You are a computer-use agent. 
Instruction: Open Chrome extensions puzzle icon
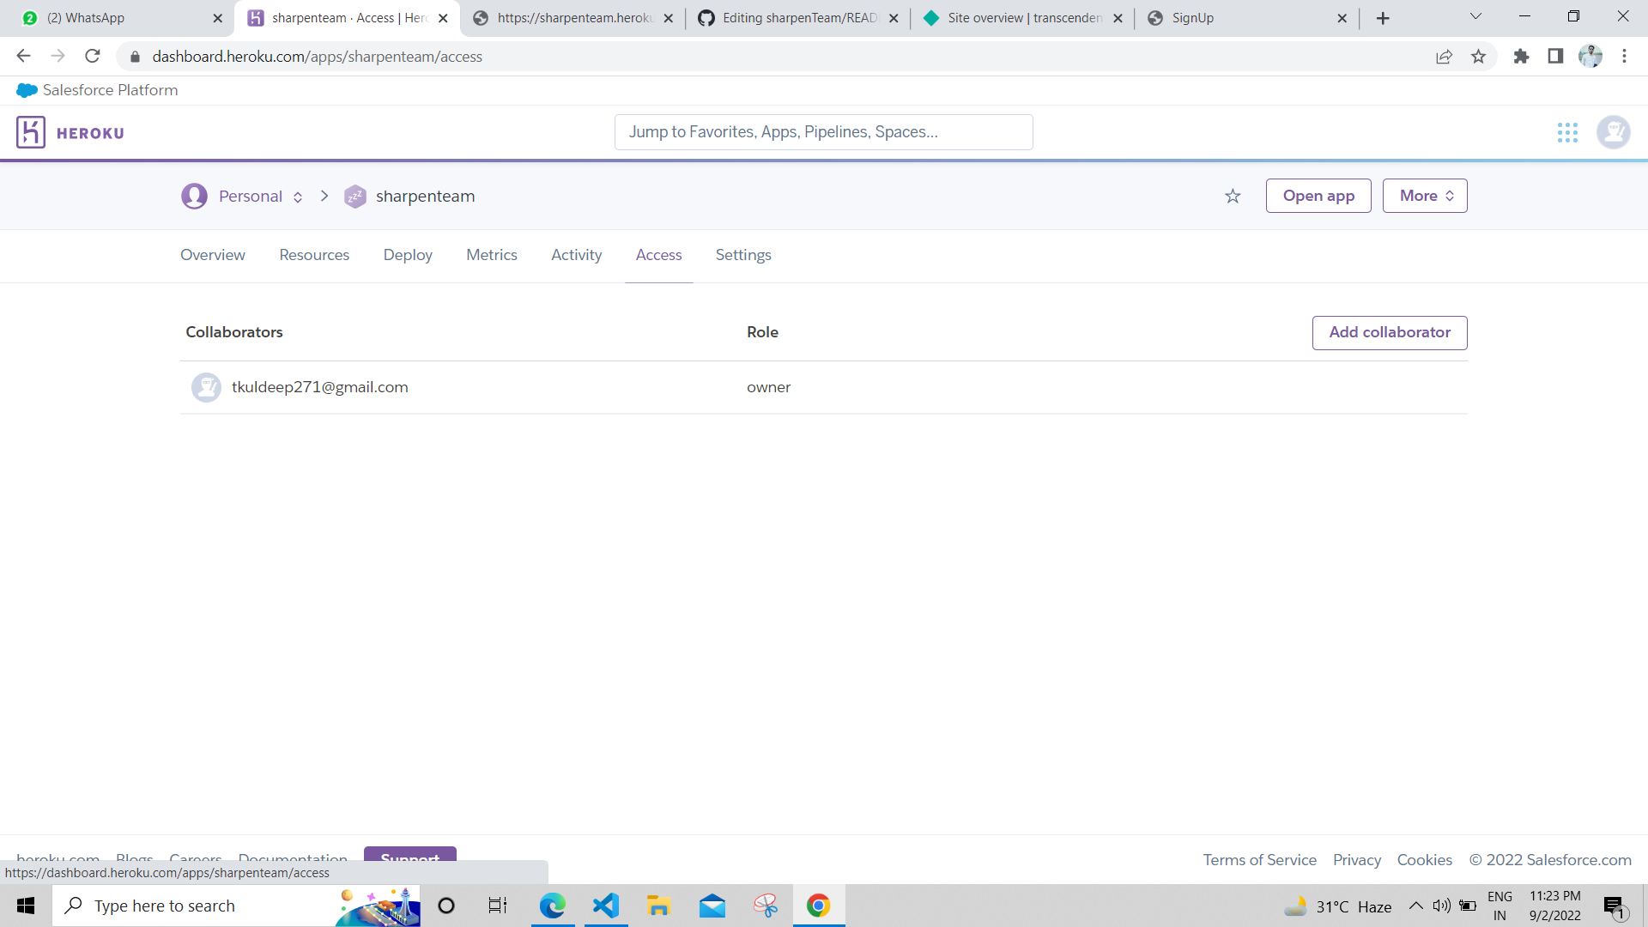pyautogui.click(x=1522, y=56)
